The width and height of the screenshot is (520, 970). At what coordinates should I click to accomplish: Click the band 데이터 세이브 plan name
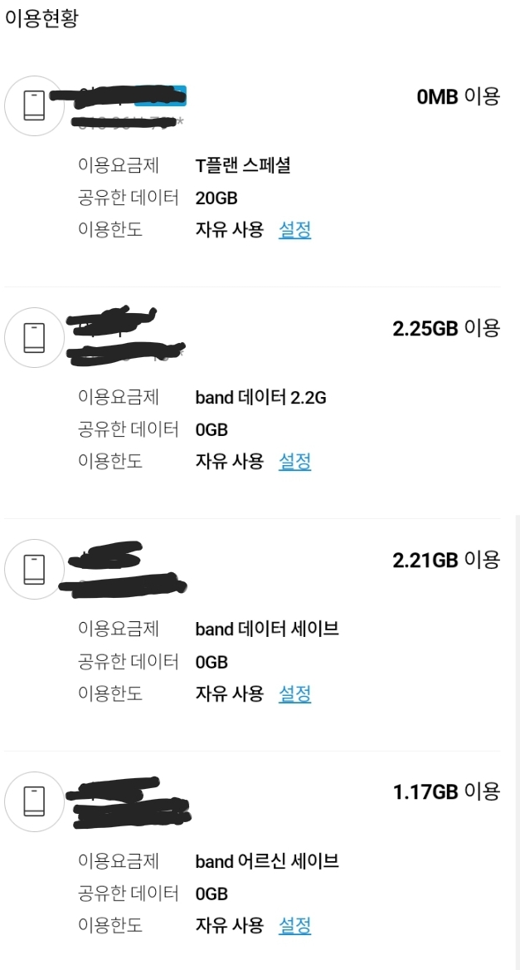[267, 630]
